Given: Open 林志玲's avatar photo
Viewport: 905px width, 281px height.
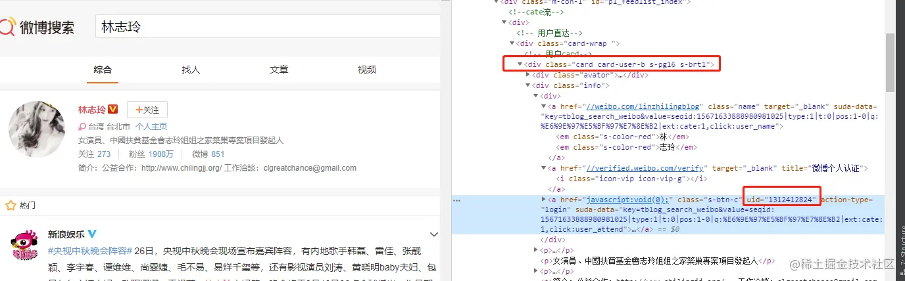Looking at the screenshot, I should 36,129.
